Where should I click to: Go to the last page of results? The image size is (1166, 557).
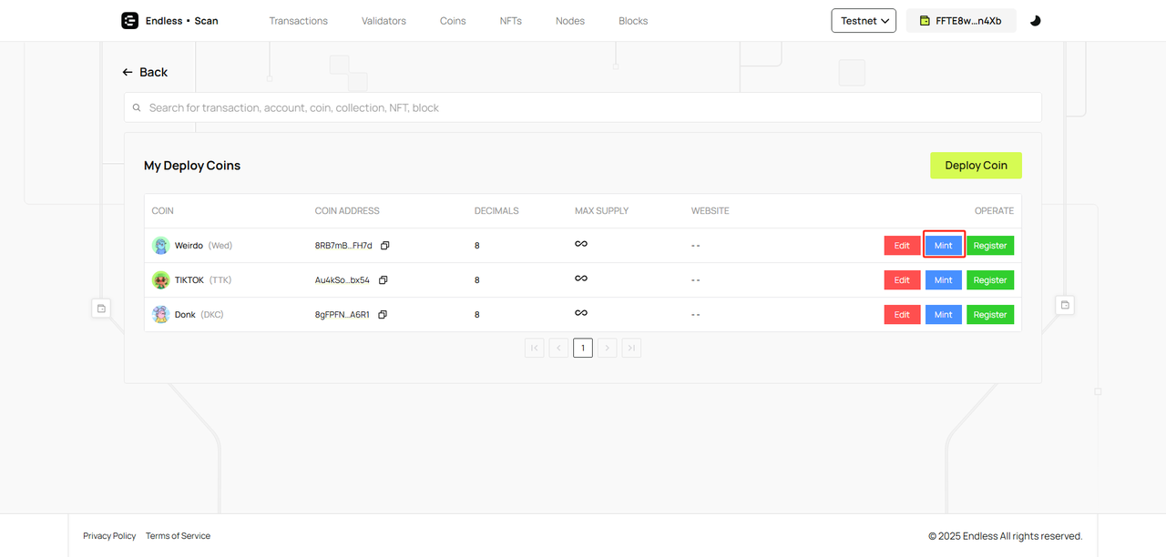[x=631, y=348]
